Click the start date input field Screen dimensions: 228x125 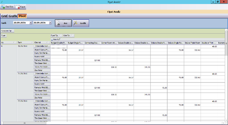pyautogui.click(x=21, y=23)
